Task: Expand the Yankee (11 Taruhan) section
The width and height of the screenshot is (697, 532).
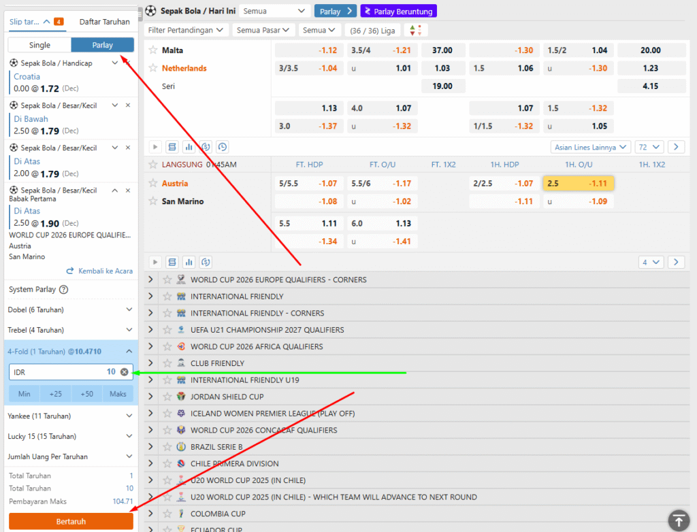Action: click(129, 416)
